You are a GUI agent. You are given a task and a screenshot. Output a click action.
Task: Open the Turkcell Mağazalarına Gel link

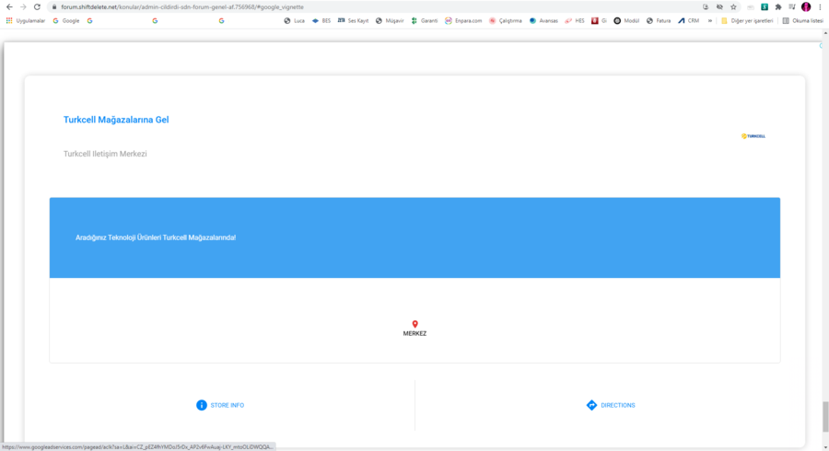116,120
